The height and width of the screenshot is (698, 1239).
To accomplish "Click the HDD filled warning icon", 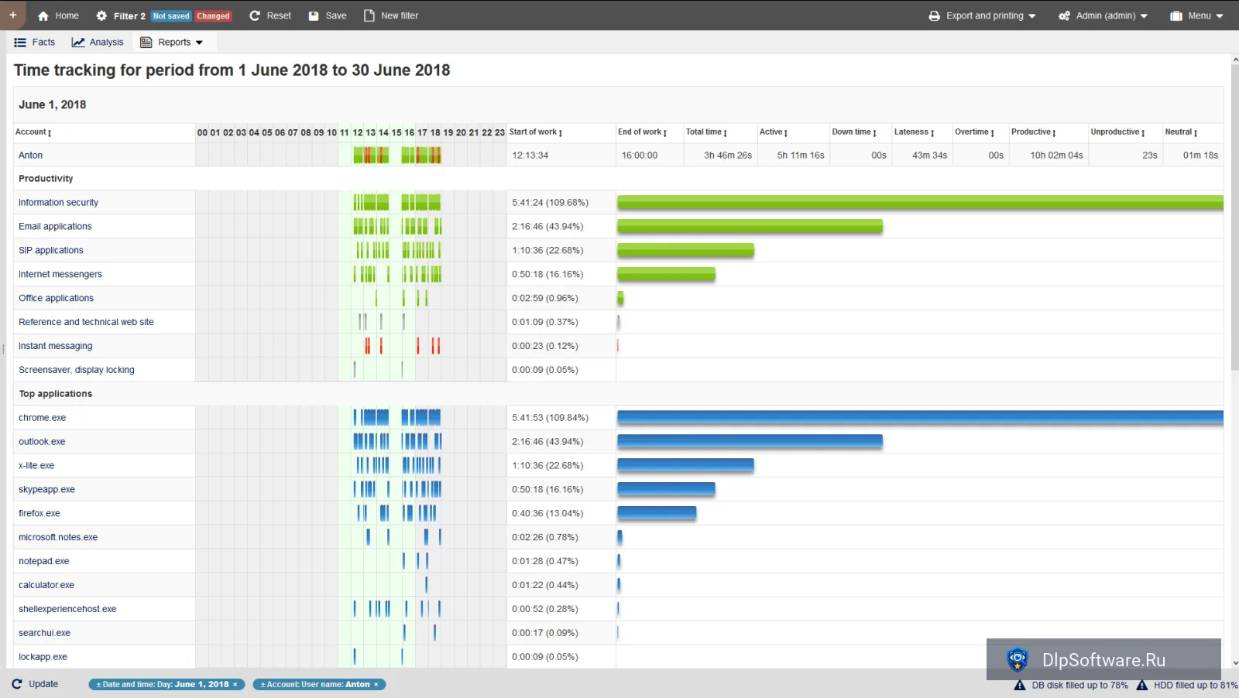I will [x=1141, y=685].
